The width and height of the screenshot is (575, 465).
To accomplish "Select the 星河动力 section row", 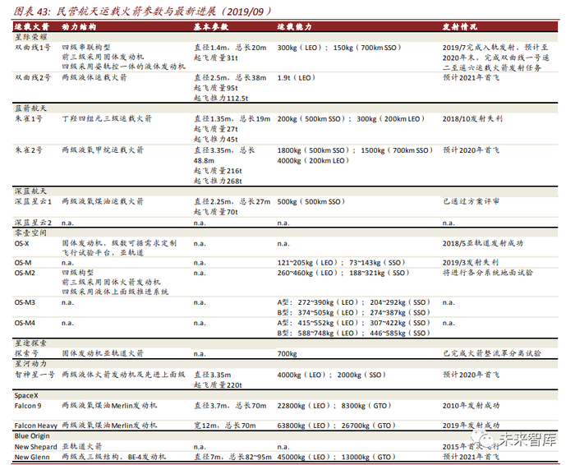I will [285, 364].
